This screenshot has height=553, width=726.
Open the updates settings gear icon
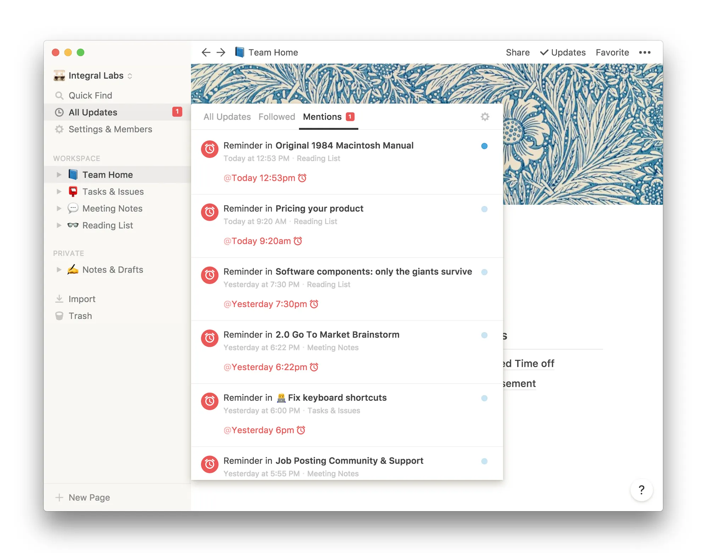point(485,117)
